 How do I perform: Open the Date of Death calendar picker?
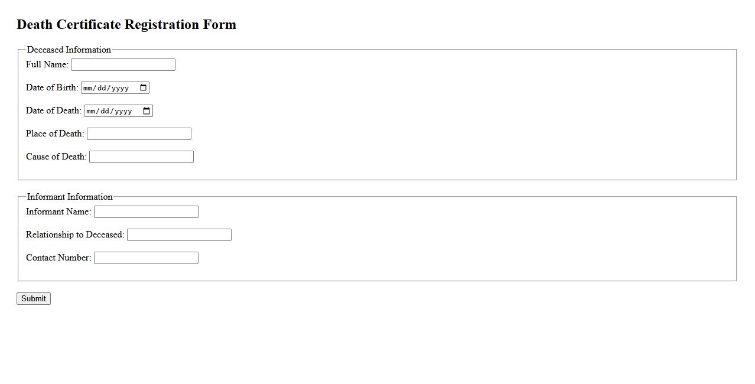click(x=147, y=111)
